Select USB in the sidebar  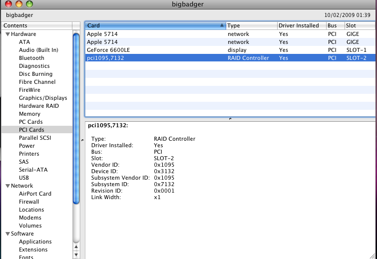(24, 178)
